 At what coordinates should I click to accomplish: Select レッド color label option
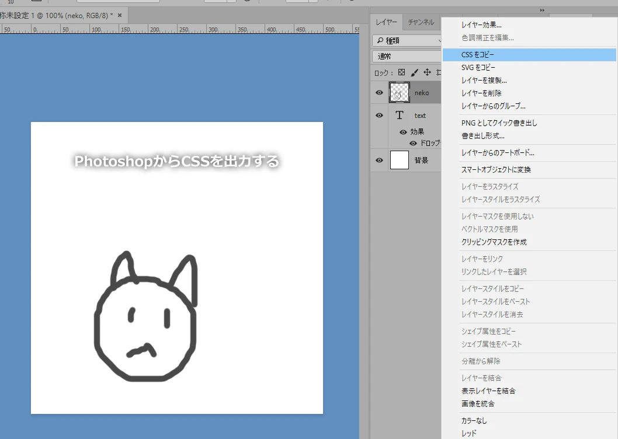(x=529, y=434)
